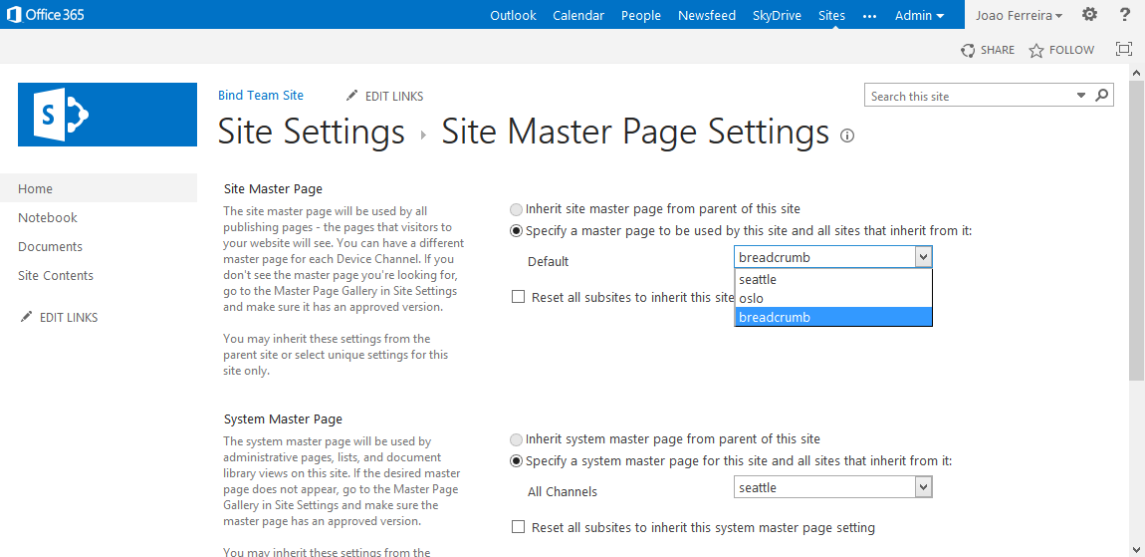
Task: Click the vertical scrollbar thumb
Action: point(1137,230)
